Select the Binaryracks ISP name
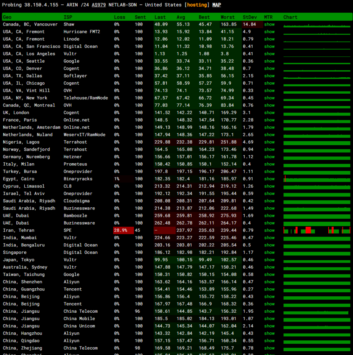The width and height of the screenshot is (353, 355). (78, 179)
